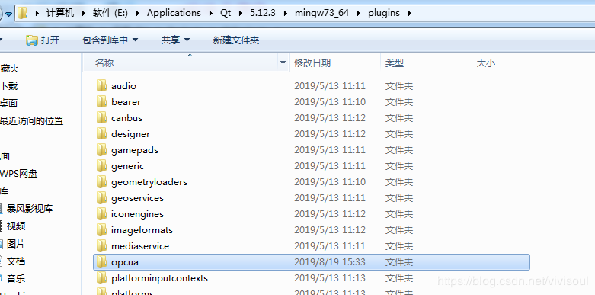The height and width of the screenshot is (295, 595).
Task: Open 图片 library in navigation pane
Action: (x=16, y=244)
